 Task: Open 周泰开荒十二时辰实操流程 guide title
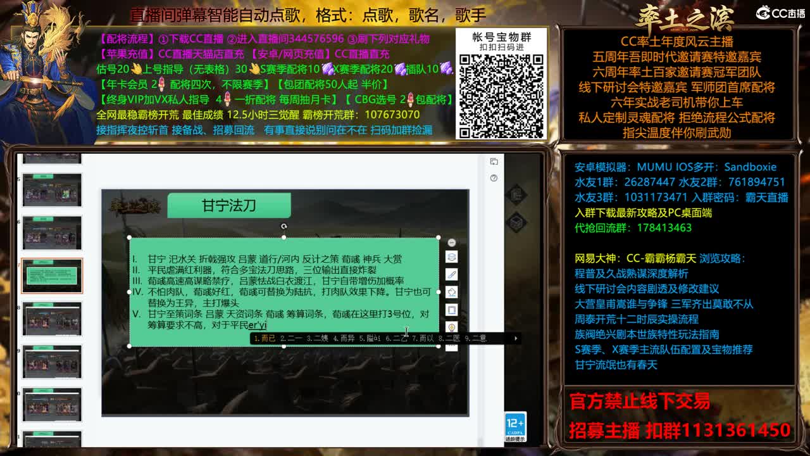coord(636,319)
